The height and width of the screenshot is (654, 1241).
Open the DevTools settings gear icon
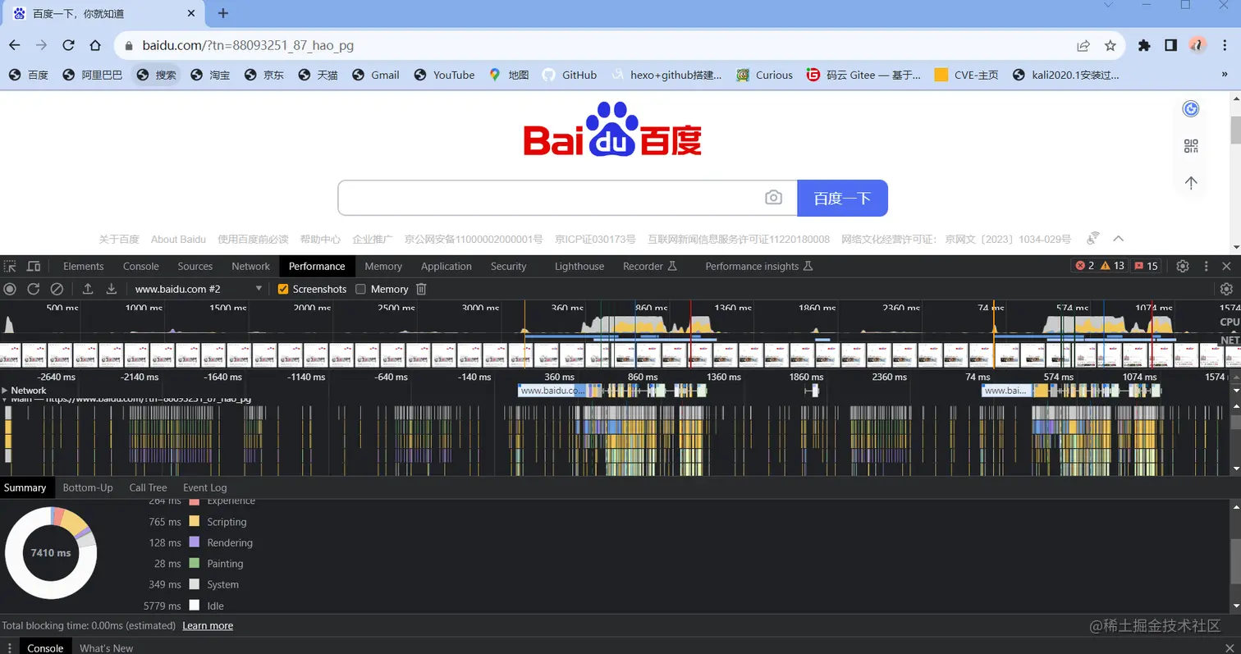click(1183, 266)
